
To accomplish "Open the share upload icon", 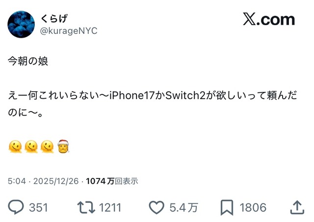I will [297, 207].
